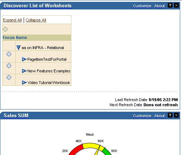This screenshot has width=182, height=155.
Task: Collapse the Sales SUM portlet using the arrow icon
Action: click(170, 115)
